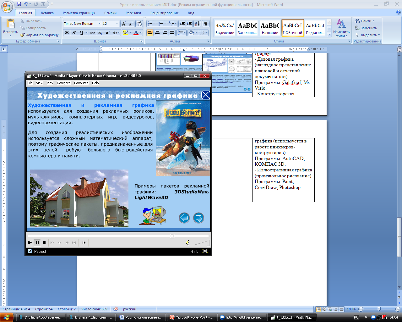Click Pause button in Media Player Classic
This screenshot has height=322, width=402.
pos(37,242)
